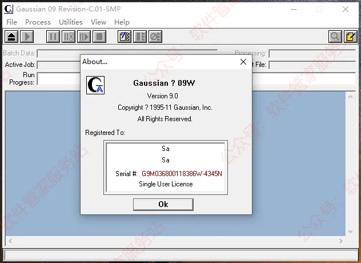Open the batch edit list icon
Screen dimensions: 361x263
[125, 37]
